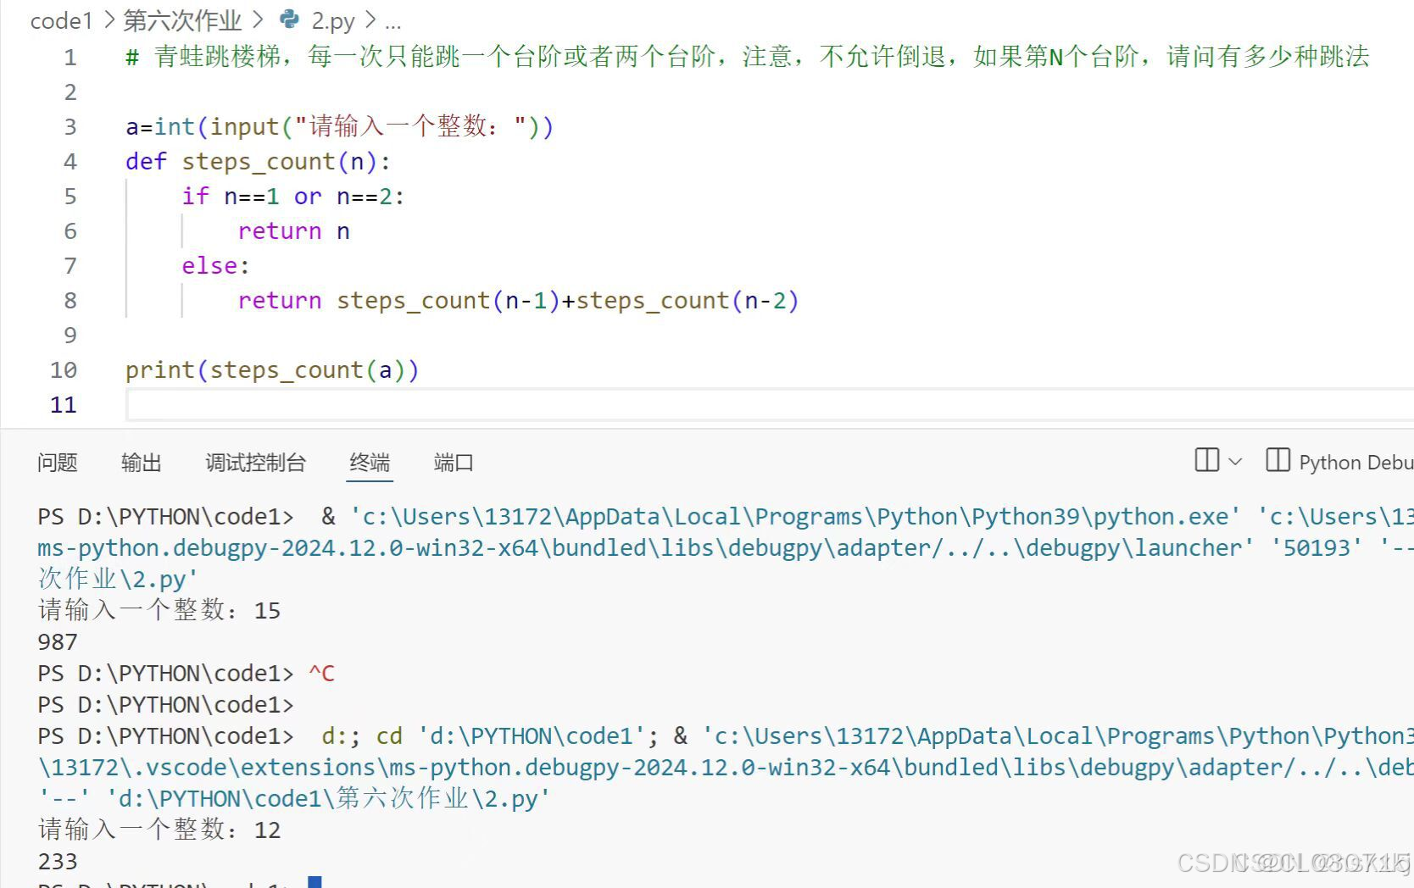Click the 'return n' statement

(293, 231)
